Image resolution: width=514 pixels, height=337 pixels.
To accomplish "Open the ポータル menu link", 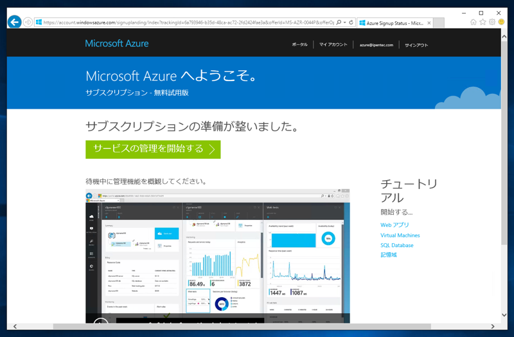I will tap(299, 44).
